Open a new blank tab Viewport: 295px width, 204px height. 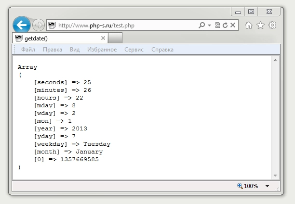point(115,38)
